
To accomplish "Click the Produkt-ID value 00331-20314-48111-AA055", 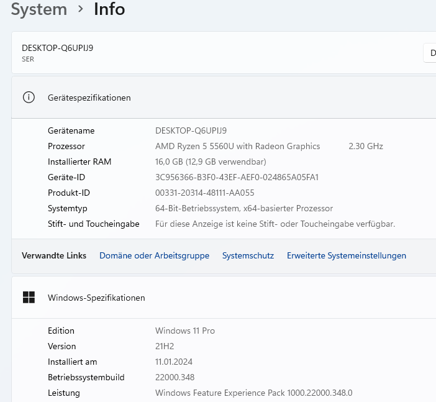I will click(204, 193).
